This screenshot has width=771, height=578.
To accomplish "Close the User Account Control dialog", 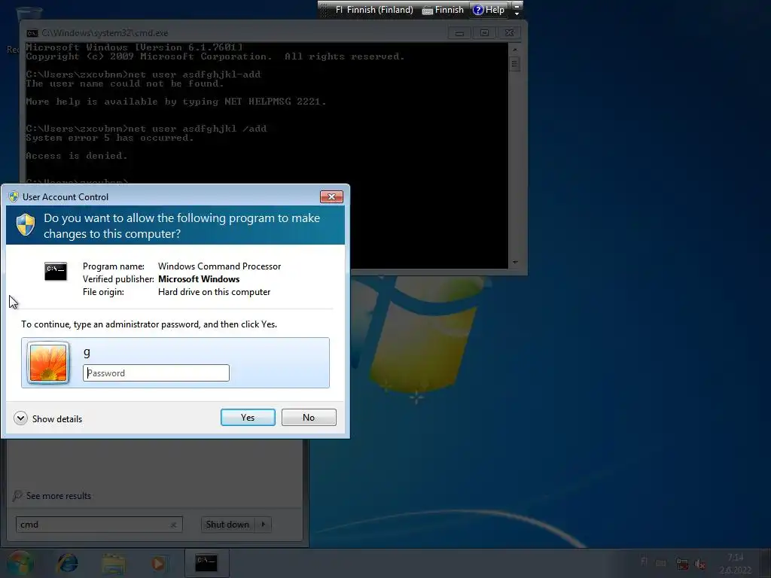I will 331,196.
